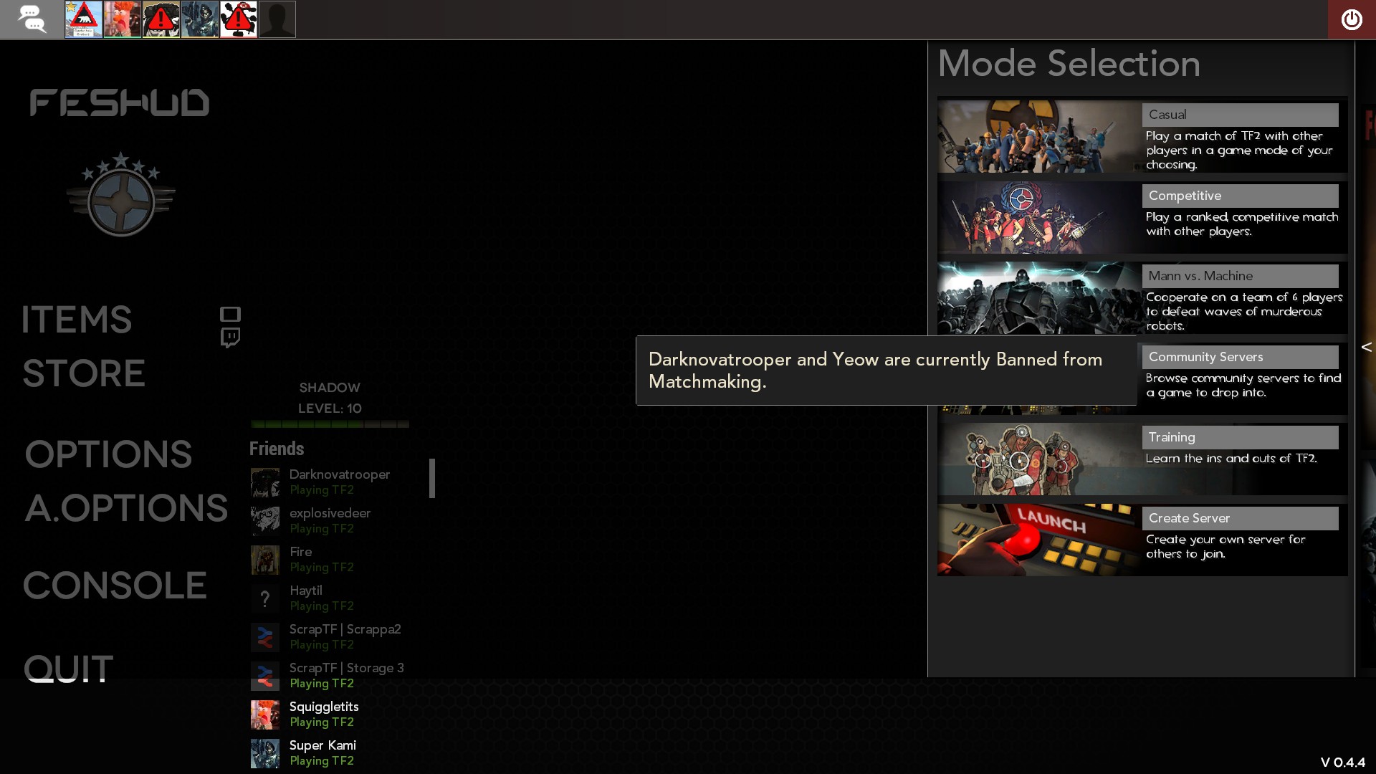Click the Create Server button
Screen dimensions: 1376x774
click(x=1240, y=518)
